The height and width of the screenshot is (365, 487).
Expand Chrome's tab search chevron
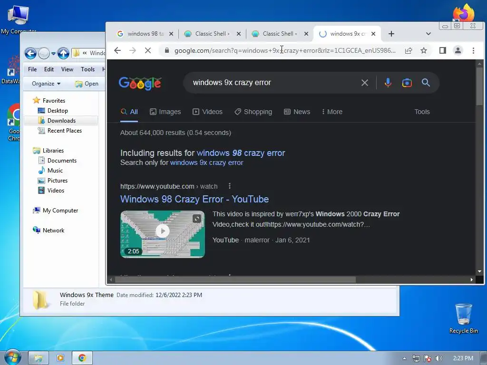point(429,34)
